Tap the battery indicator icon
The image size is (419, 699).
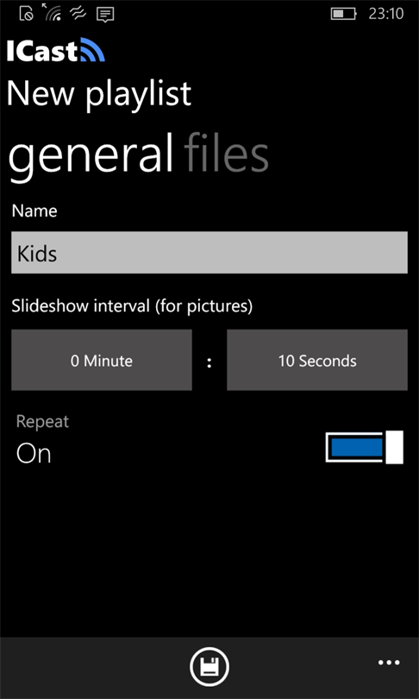coord(343,14)
